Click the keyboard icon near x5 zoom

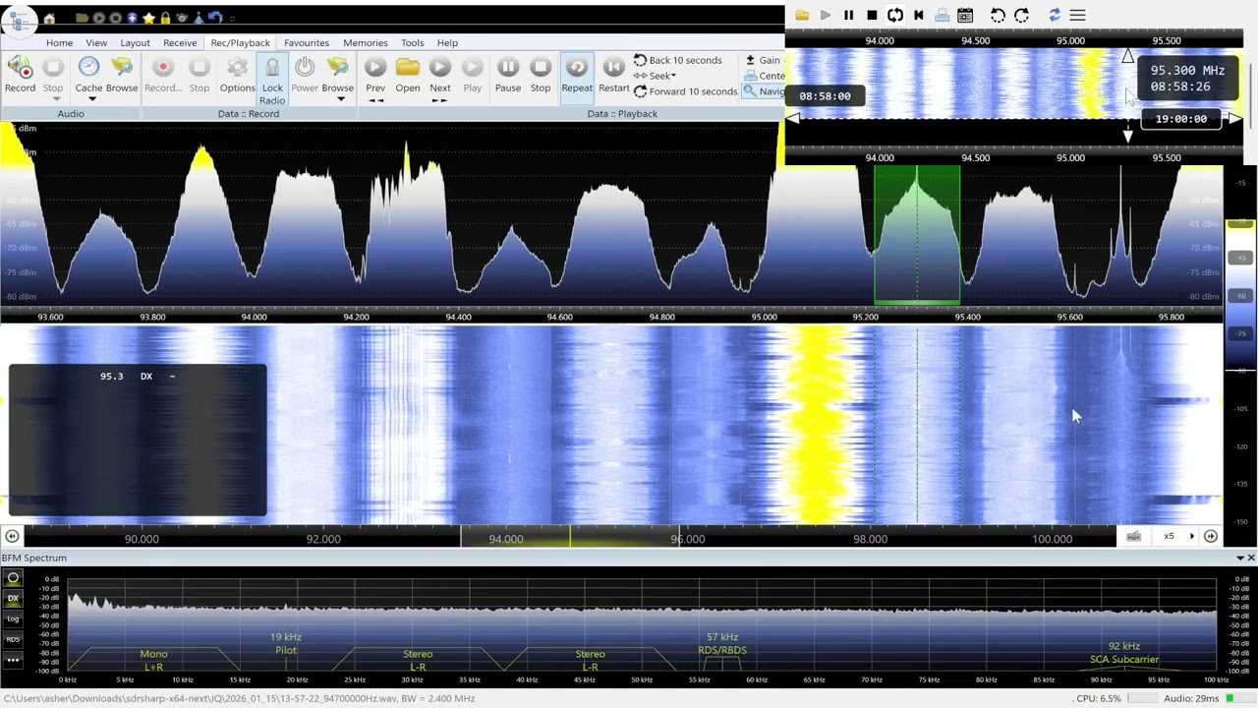coord(1133,536)
